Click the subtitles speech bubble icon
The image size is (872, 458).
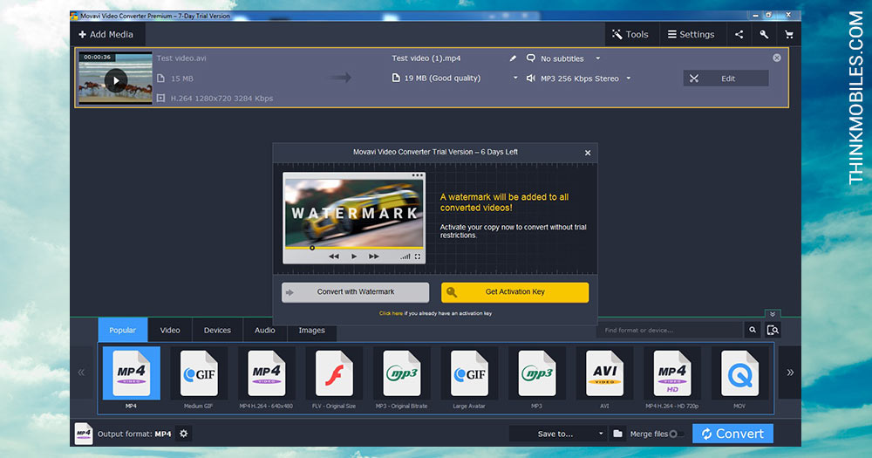pyautogui.click(x=530, y=58)
